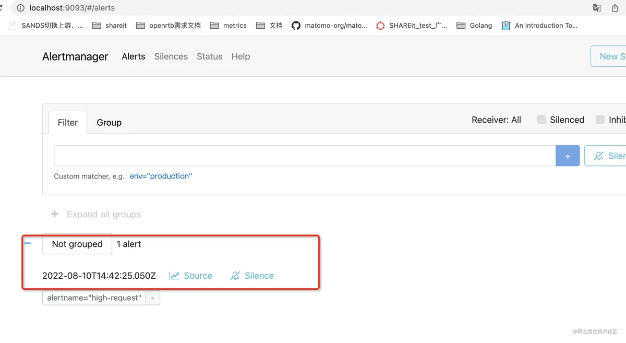Add alertname label to filter with plus
626x343 pixels.
[153, 298]
